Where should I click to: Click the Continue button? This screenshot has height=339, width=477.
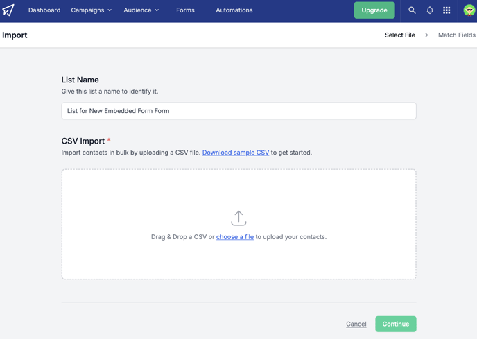coord(395,324)
